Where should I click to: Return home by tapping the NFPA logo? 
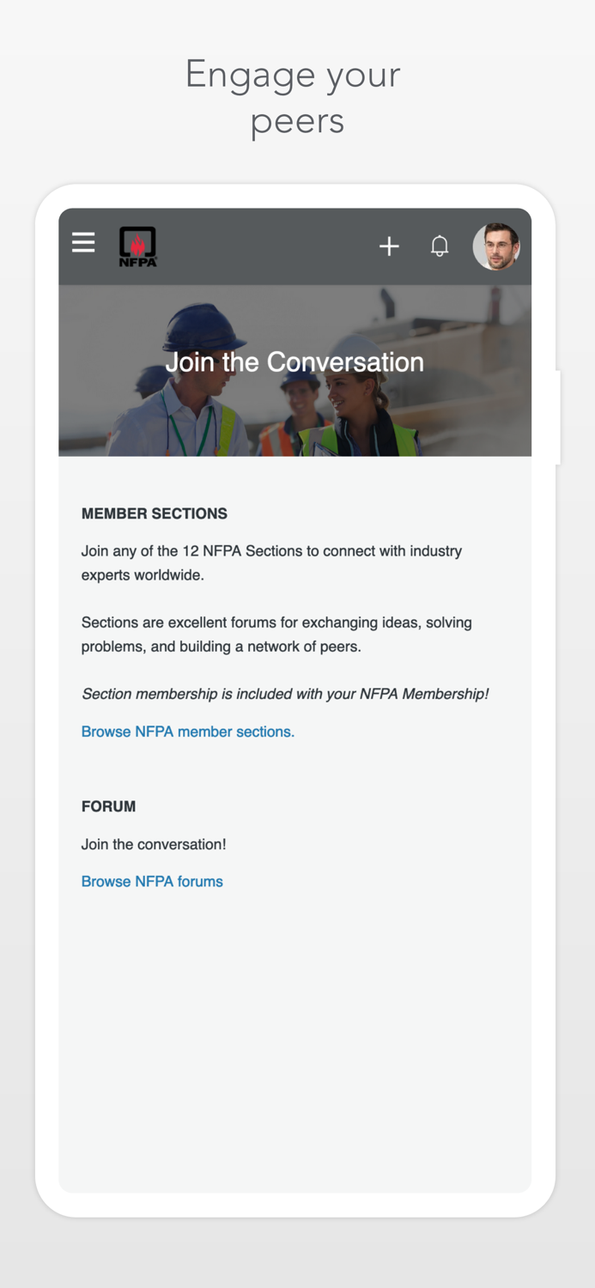click(137, 246)
